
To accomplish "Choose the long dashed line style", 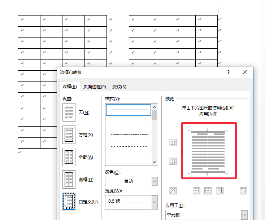I will pyautogui.click(x=129, y=146).
